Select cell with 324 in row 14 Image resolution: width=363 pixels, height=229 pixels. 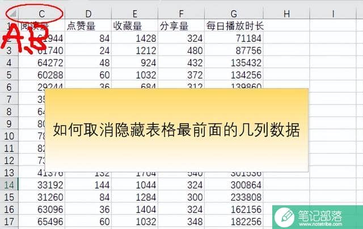click(x=181, y=185)
